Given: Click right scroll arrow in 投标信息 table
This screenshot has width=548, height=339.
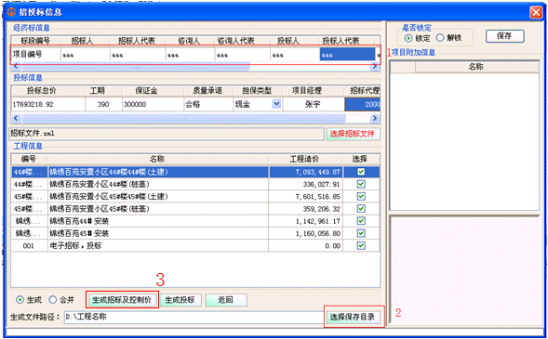Looking at the screenshot, I should (x=375, y=118).
